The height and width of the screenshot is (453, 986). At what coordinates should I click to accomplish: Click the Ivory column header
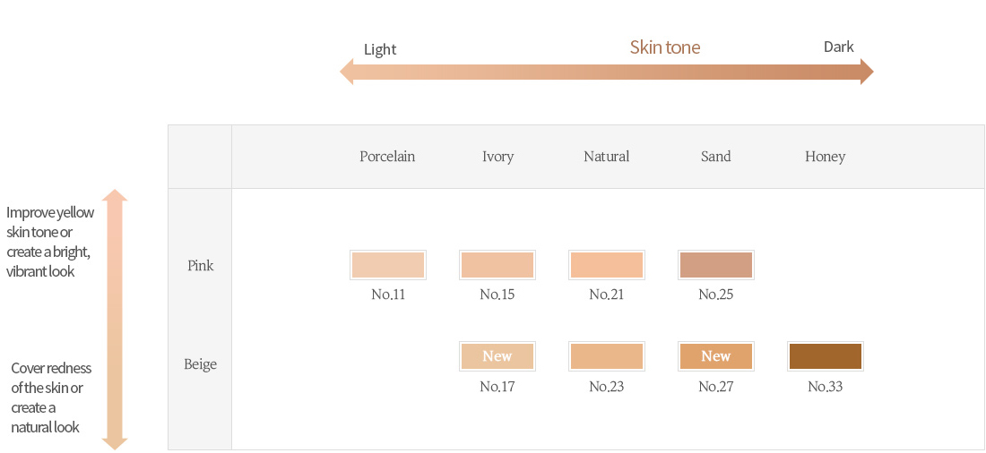(498, 157)
